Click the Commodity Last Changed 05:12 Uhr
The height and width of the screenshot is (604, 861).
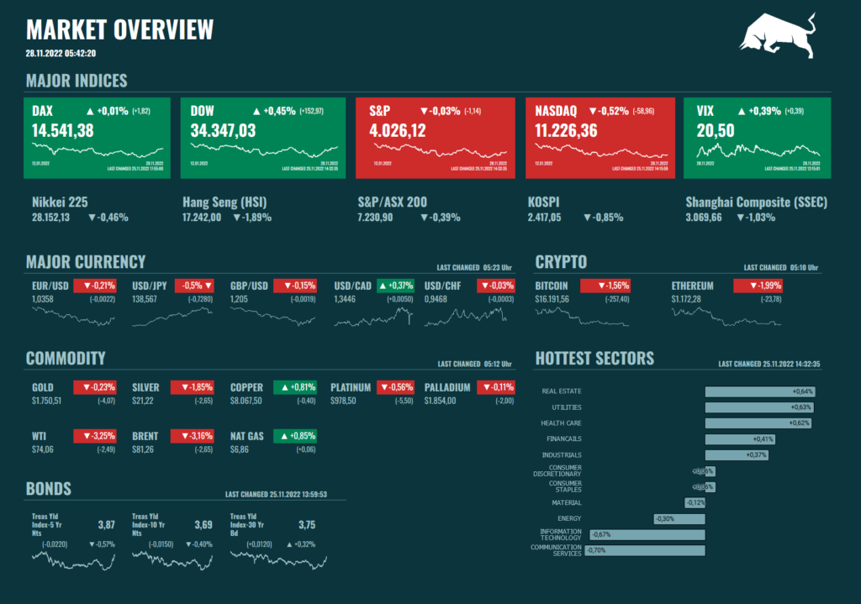[x=474, y=365]
